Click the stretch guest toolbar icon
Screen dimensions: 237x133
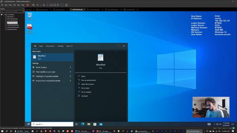tap(66, 5)
